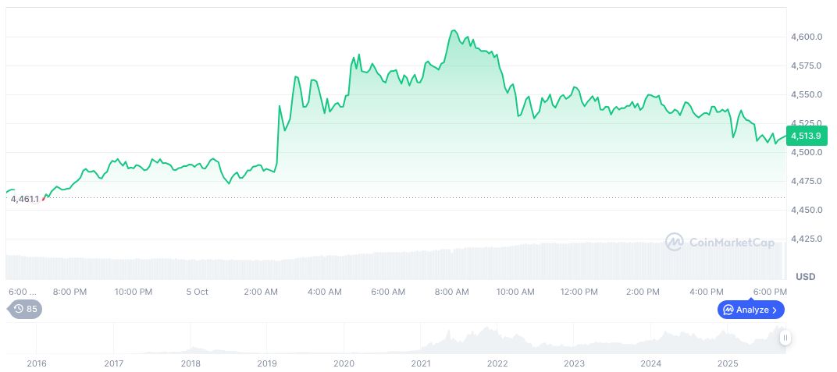Viewport: 837px width, 372px height.
Task: Click the chevron arrow on the Analyze button
Action: coord(775,310)
